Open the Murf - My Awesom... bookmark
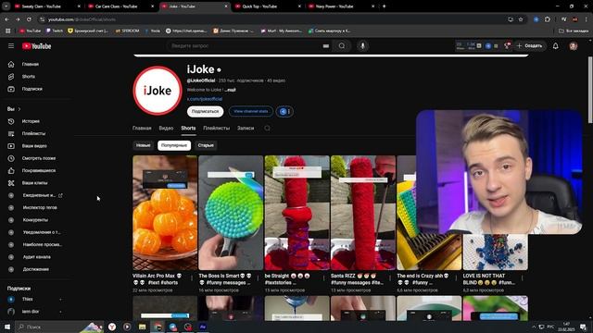This screenshot has height=333, width=593. tap(282, 31)
